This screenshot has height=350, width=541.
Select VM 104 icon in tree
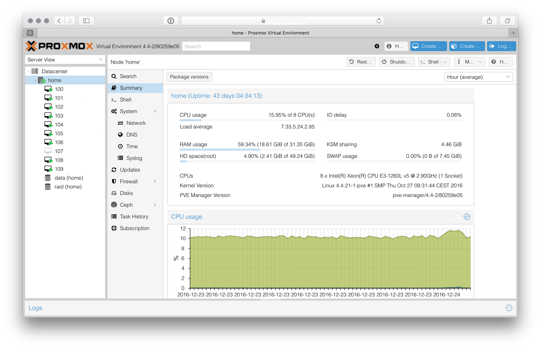(48, 125)
